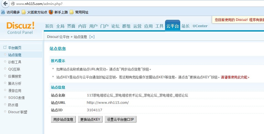Open the 首页 tab
Image resolution: width=264 pixels, height=134 pixels.
(49, 26)
